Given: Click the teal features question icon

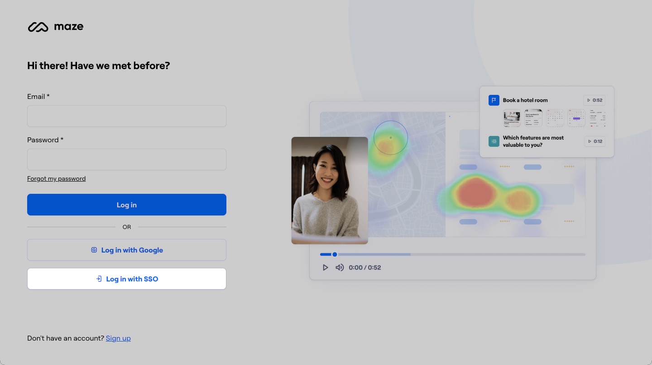Looking at the screenshot, I should point(494,141).
